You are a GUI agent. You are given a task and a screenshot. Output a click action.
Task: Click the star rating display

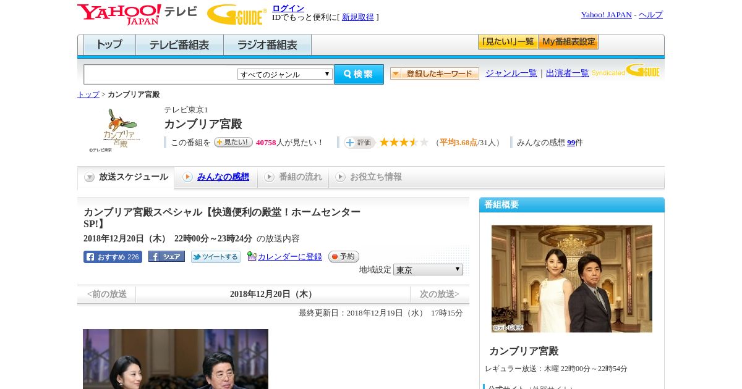(404, 142)
